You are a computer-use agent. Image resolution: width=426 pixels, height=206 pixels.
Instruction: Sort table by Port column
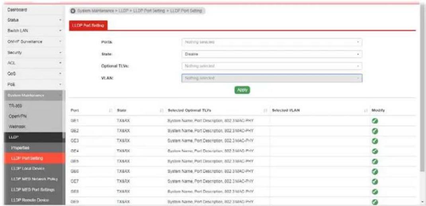point(111,111)
